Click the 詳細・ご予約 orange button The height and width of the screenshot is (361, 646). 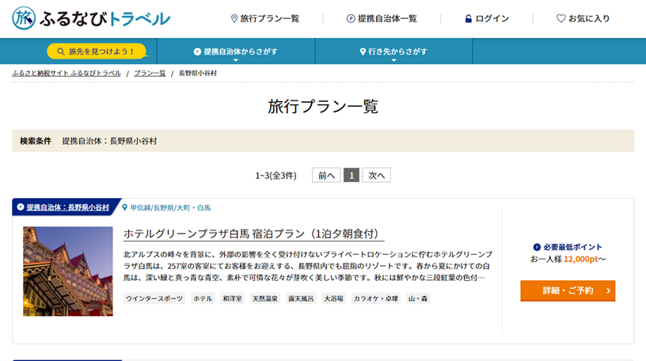tap(568, 291)
